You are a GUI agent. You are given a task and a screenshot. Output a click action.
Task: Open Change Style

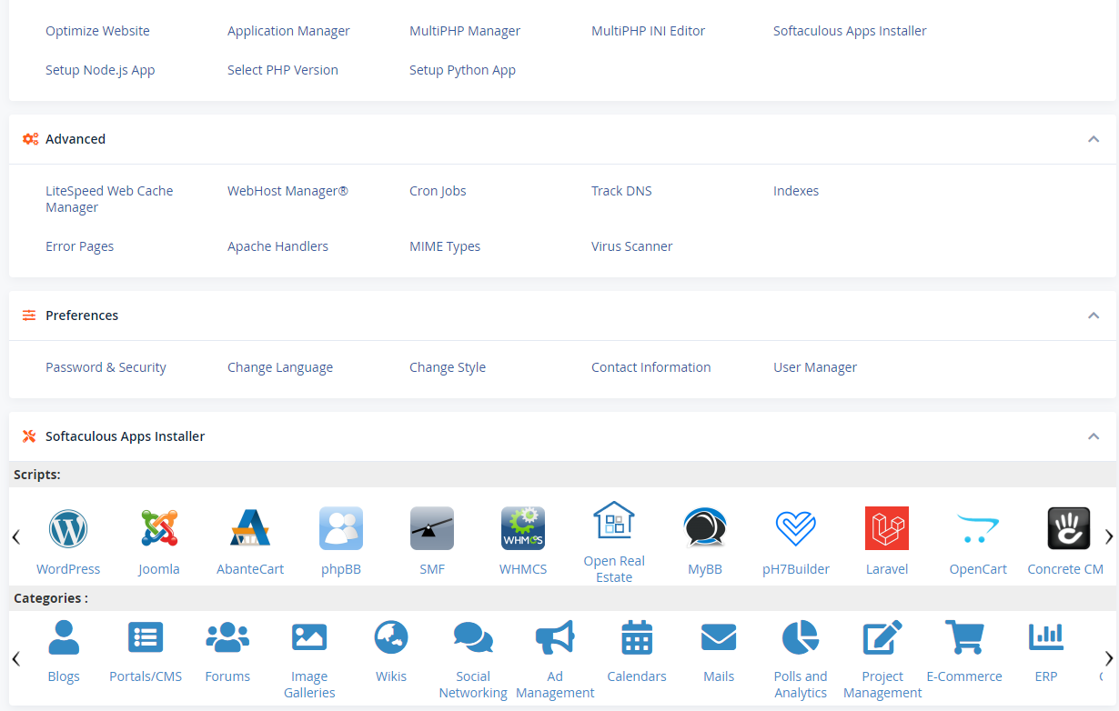coord(448,367)
